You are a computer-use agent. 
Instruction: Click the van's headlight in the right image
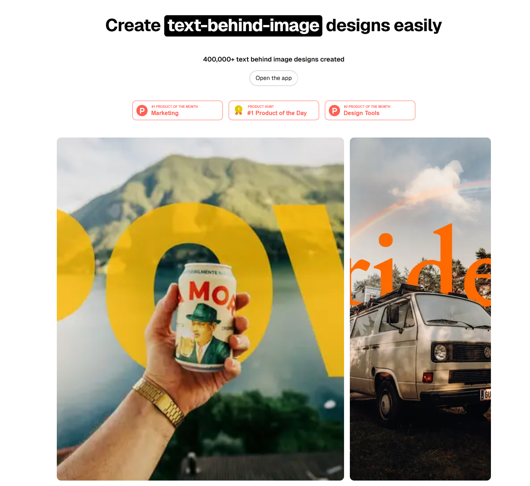440,352
